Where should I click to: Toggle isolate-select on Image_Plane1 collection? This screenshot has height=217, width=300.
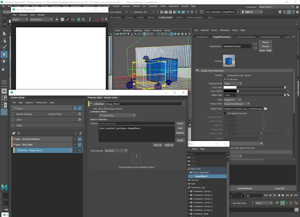tap(75, 150)
